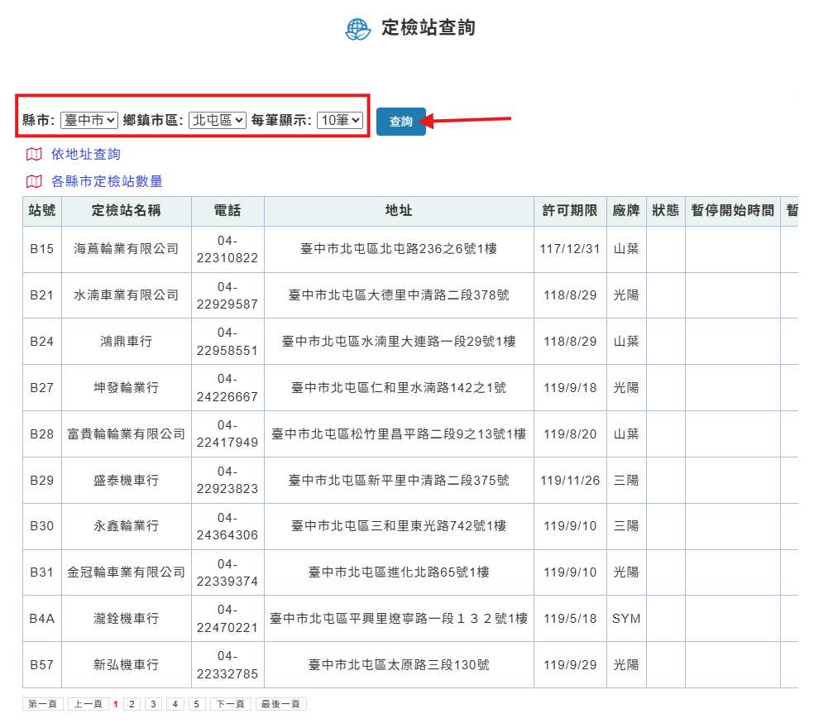The height and width of the screenshot is (728, 814).
Task: Select permit date 119/9/18
Action: (x=570, y=388)
